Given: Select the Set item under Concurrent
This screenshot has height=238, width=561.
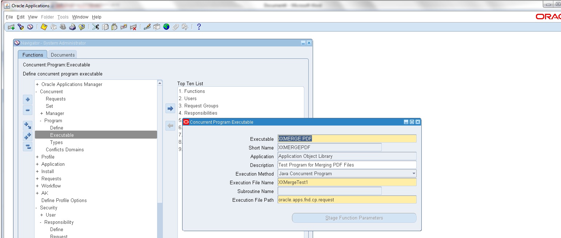Looking at the screenshot, I should (49, 106).
